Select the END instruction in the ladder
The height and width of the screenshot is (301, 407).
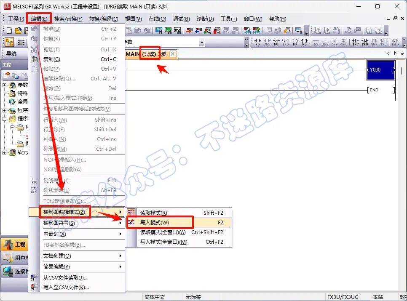[381, 90]
